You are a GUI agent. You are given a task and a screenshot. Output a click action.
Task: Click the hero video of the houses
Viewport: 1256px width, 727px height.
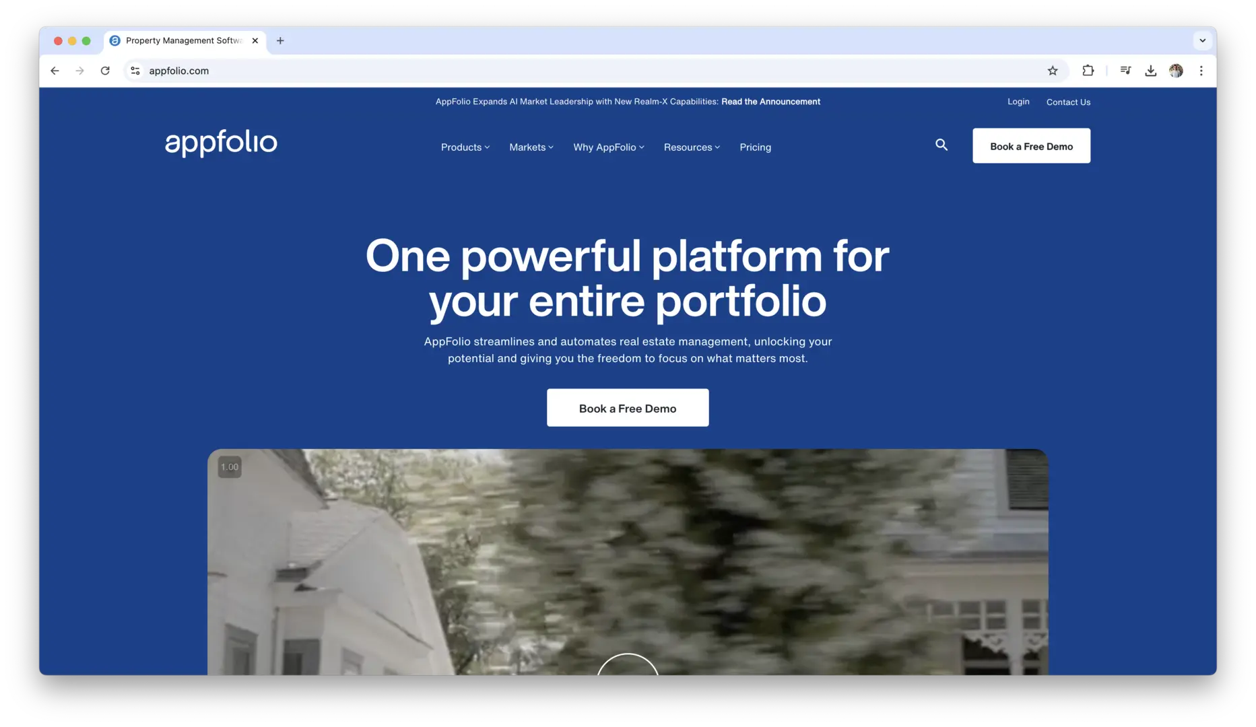coord(628,562)
